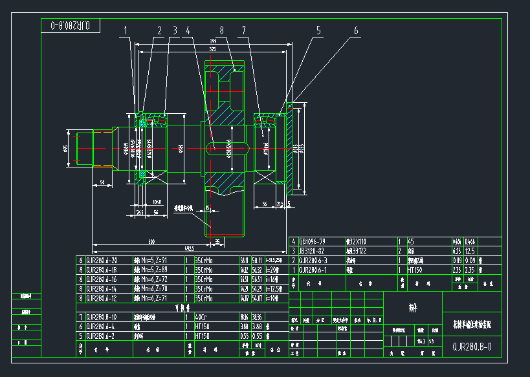
Task: Click total weight 12.5 in JB3120-82 row
Action: 470,251
